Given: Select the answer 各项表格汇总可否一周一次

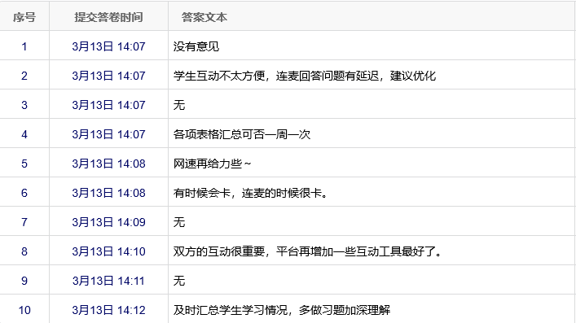Looking at the screenshot, I should point(242,134).
